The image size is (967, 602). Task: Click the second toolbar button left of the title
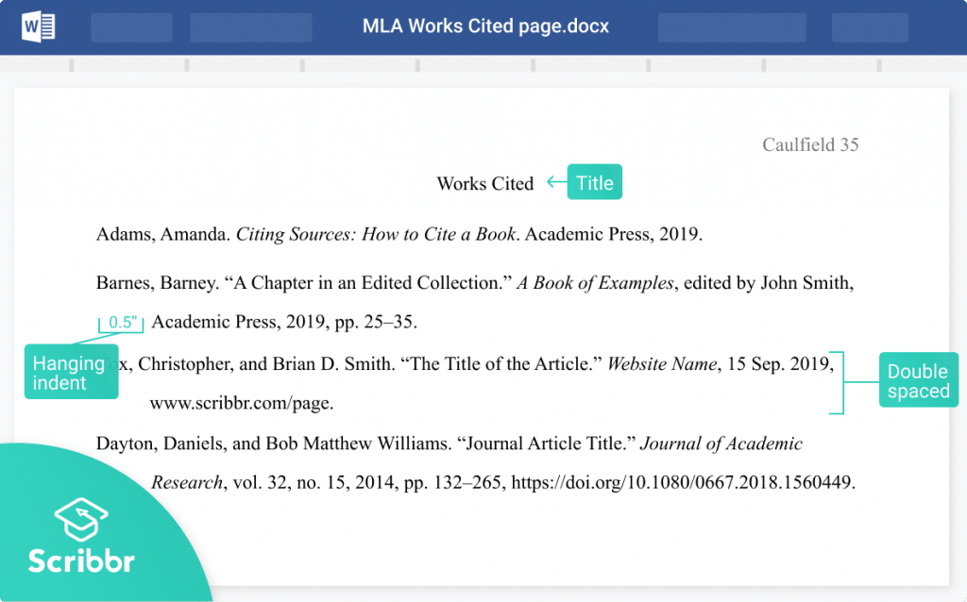[x=250, y=26]
